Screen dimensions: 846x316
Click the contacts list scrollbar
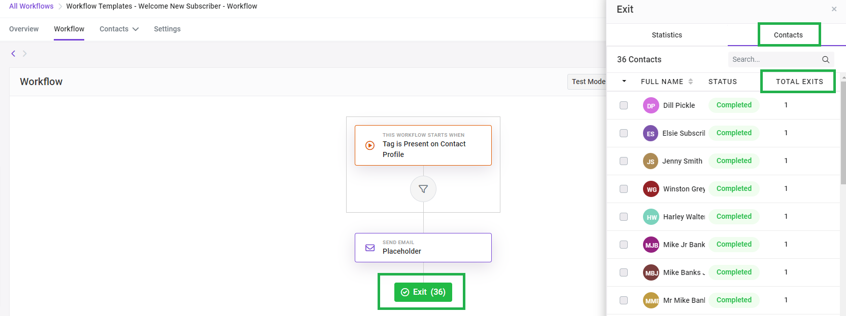point(843,132)
